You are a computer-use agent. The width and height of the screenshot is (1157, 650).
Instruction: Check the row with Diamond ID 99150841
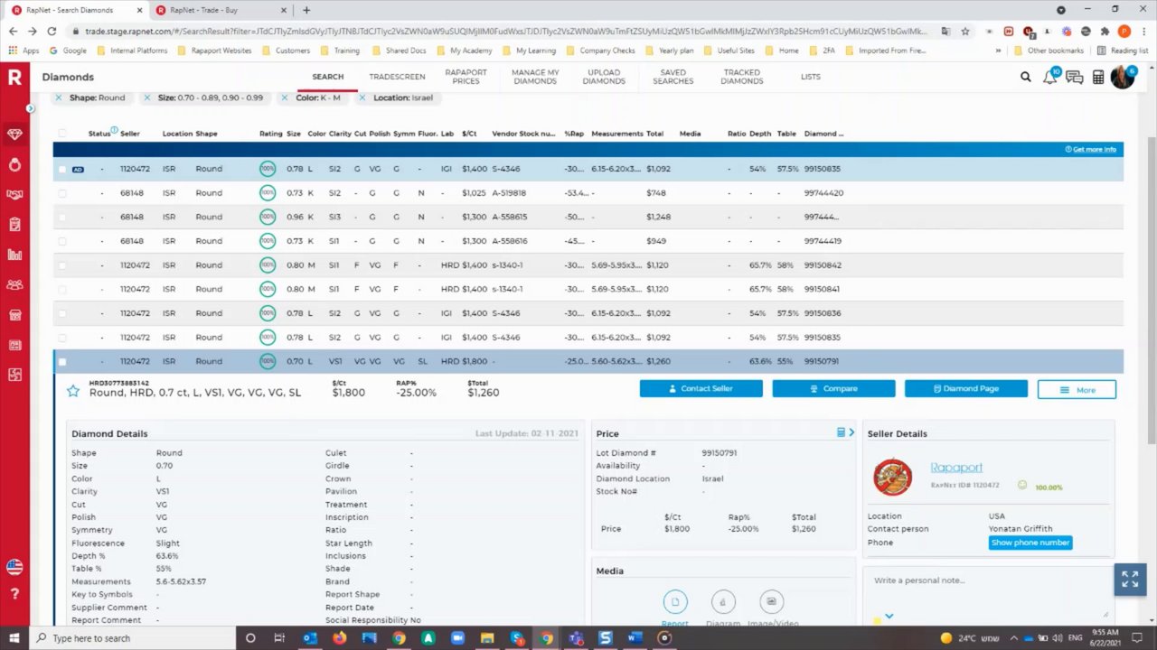[62, 289]
